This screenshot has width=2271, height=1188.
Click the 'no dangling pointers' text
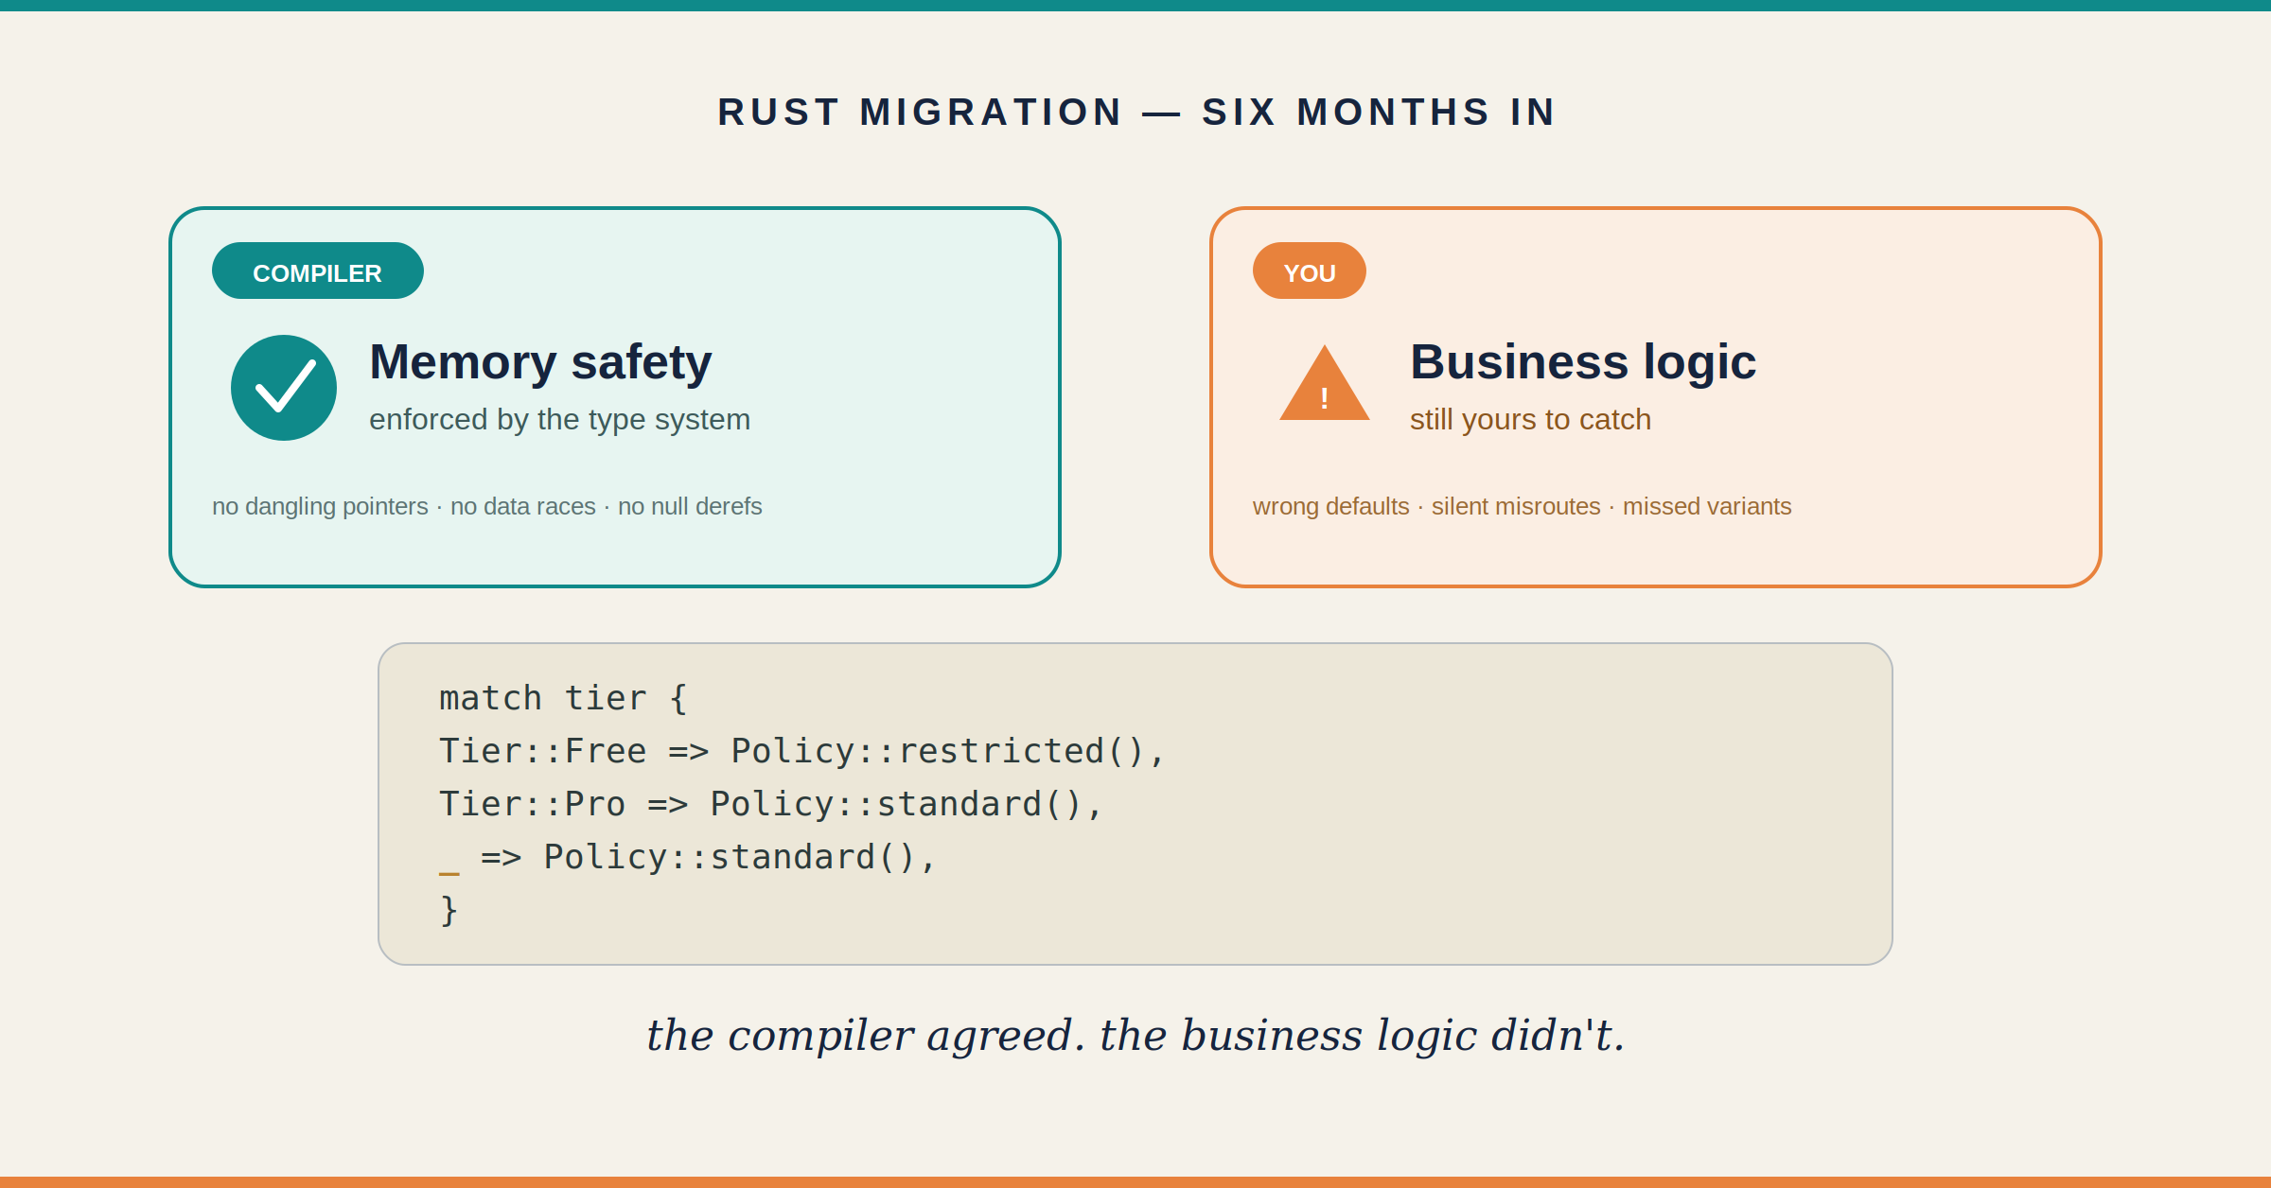click(x=320, y=506)
